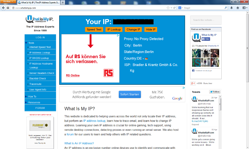
Task: Click the What Is My IP Facebook page logo
Action: (196, 38)
